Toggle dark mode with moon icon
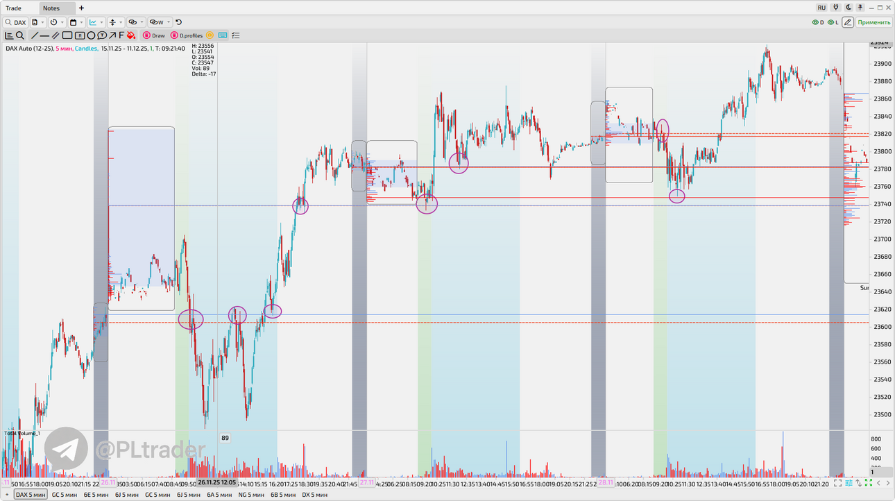The height and width of the screenshot is (501, 895). pos(848,8)
